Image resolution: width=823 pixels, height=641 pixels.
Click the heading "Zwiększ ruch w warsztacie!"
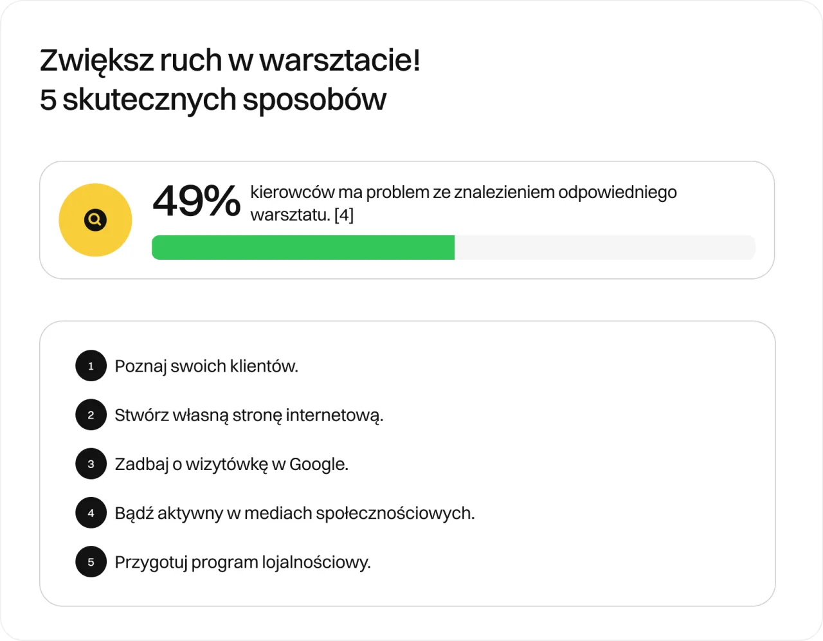230,61
